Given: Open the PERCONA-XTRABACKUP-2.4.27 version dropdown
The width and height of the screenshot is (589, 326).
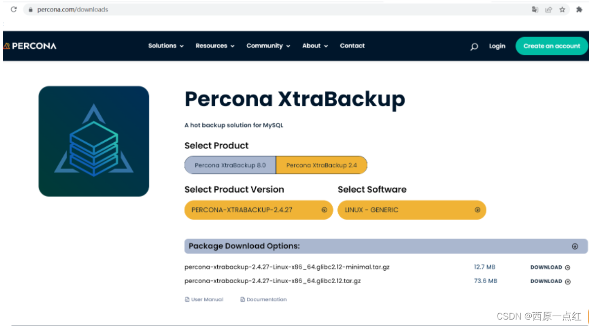Looking at the screenshot, I should [258, 210].
